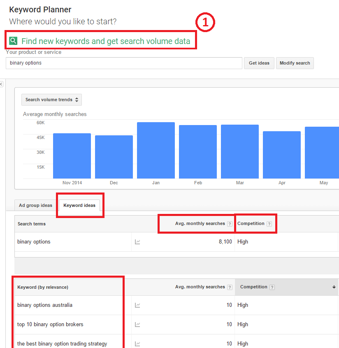Click the Nov 2014 bar in chart

pyautogui.click(x=72, y=156)
